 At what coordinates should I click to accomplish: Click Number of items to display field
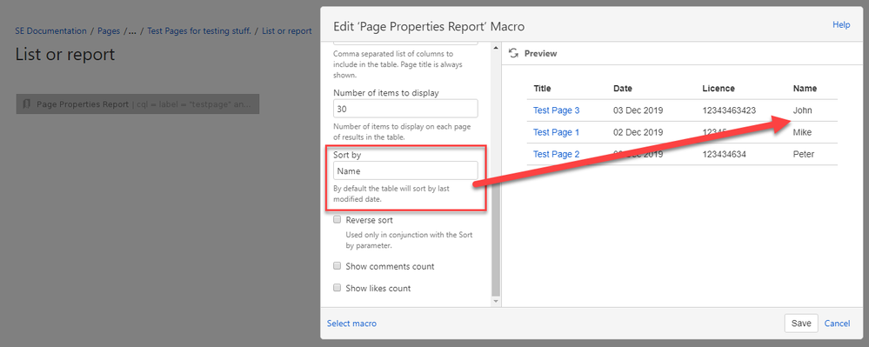point(405,109)
